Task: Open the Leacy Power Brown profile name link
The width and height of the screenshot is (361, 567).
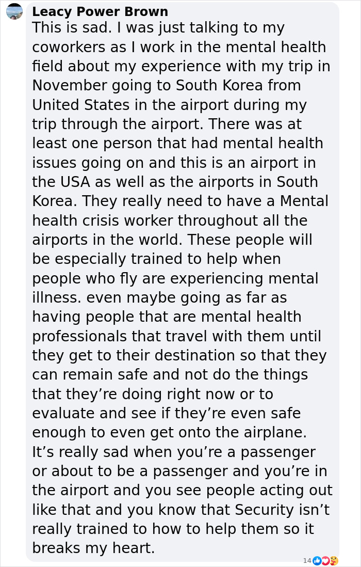Action: [100, 11]
